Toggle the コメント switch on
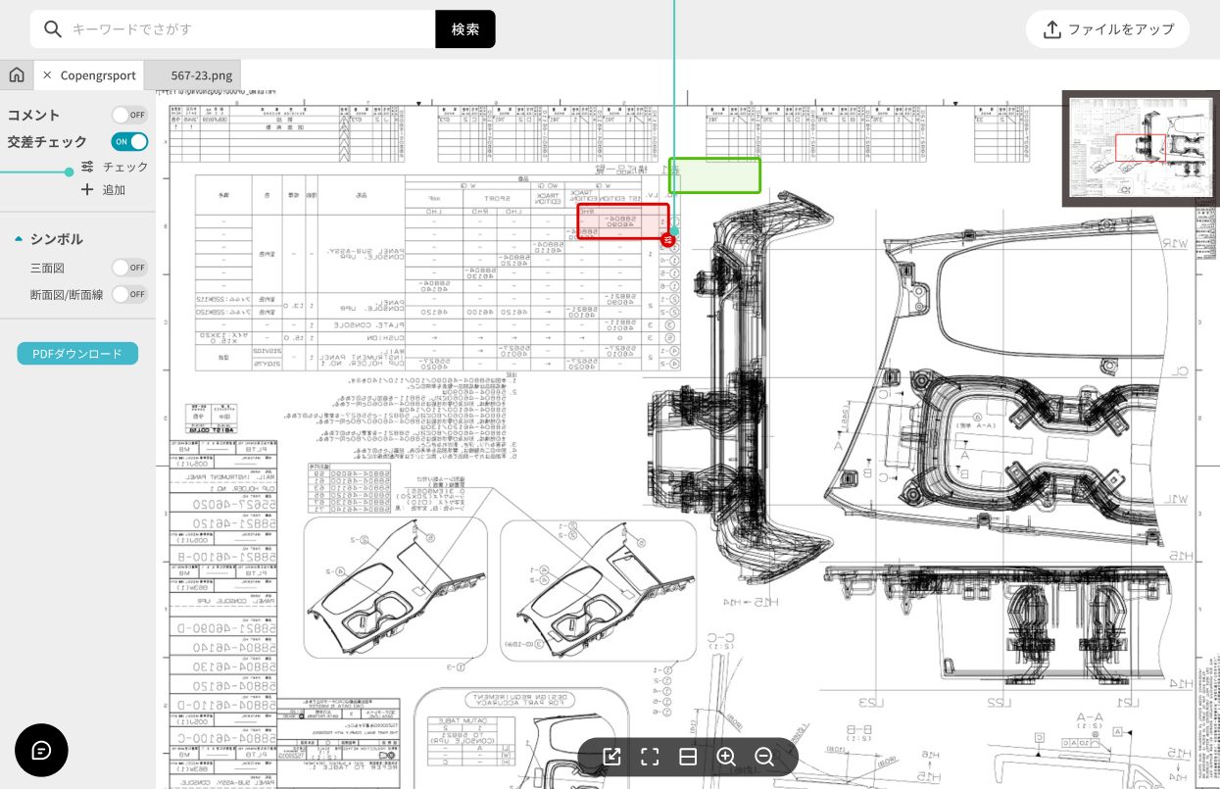1220x789 pixels. [x=129, y=115]
